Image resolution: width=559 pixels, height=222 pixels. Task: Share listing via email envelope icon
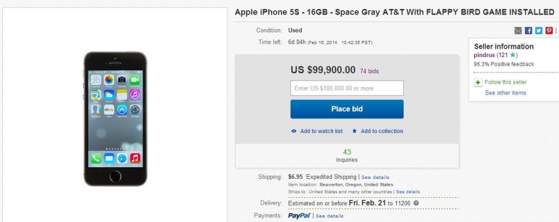tap(518, 31)
